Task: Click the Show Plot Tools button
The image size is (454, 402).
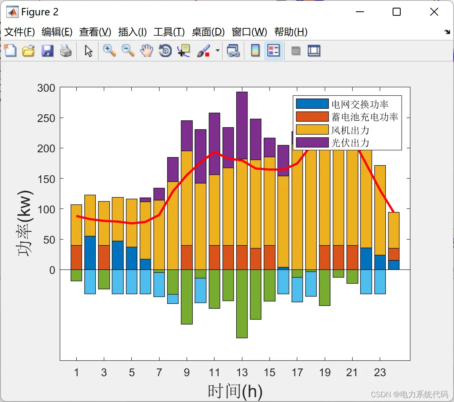Action: point(314,51)
